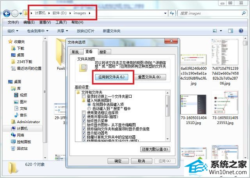250x178 pixels.
Task: Toggle 使用复选框以选择项 checkbox
Action: pyautogui.click(x=84, y=113)
